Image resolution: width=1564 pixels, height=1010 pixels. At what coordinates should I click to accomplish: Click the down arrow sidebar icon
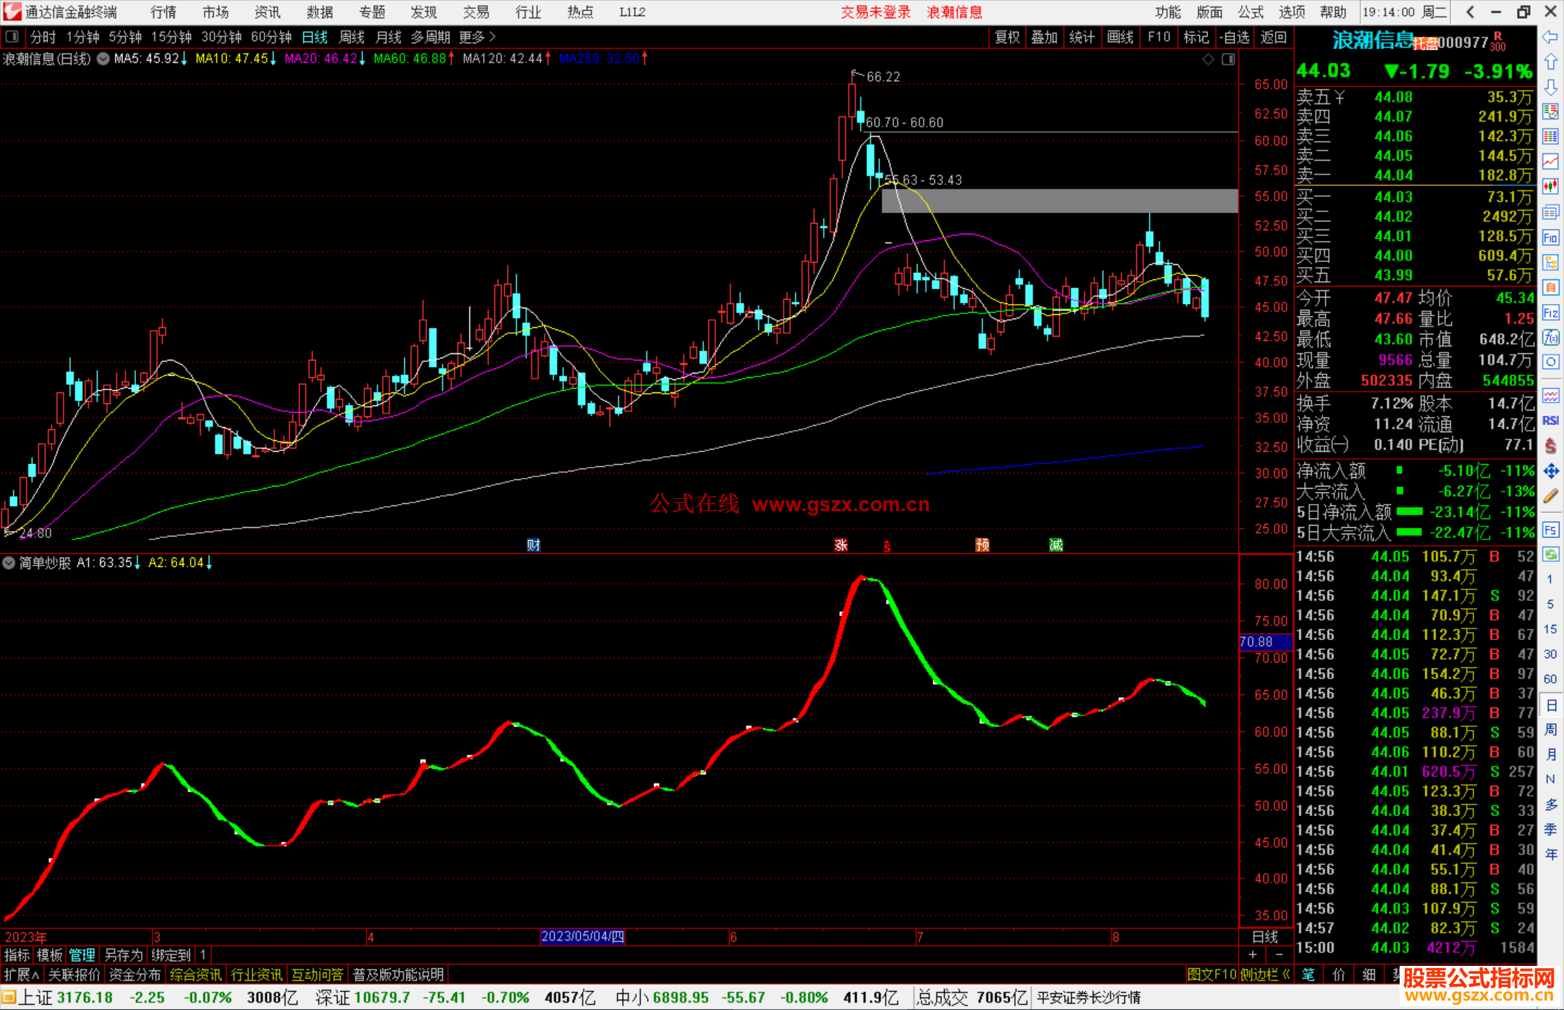(x=1550, y=87)
